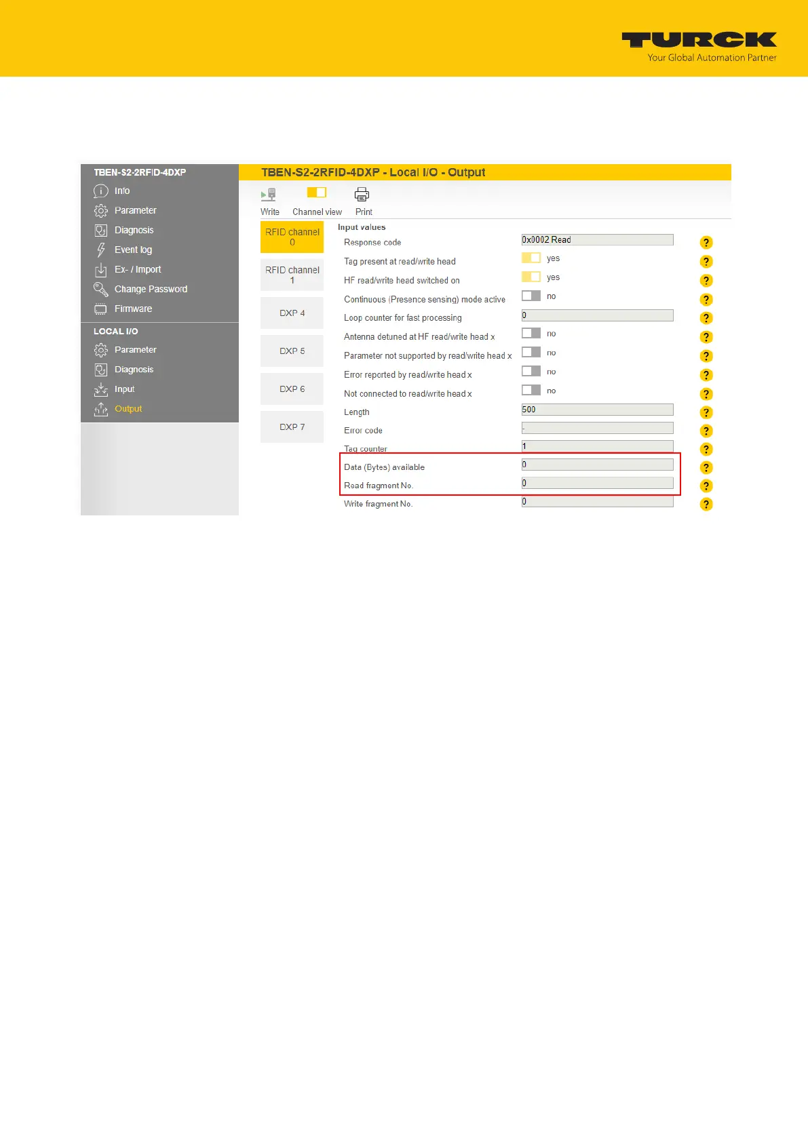
Task: Click the LOCAL I/O section heading
Action: coord(115,332)
